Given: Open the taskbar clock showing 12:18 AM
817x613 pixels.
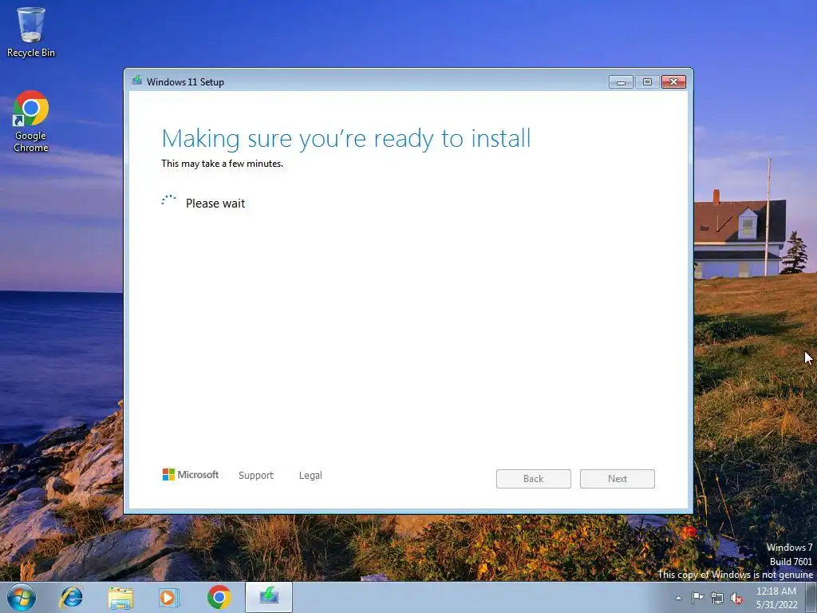Looking at the screenshot, I should (776, 598).
